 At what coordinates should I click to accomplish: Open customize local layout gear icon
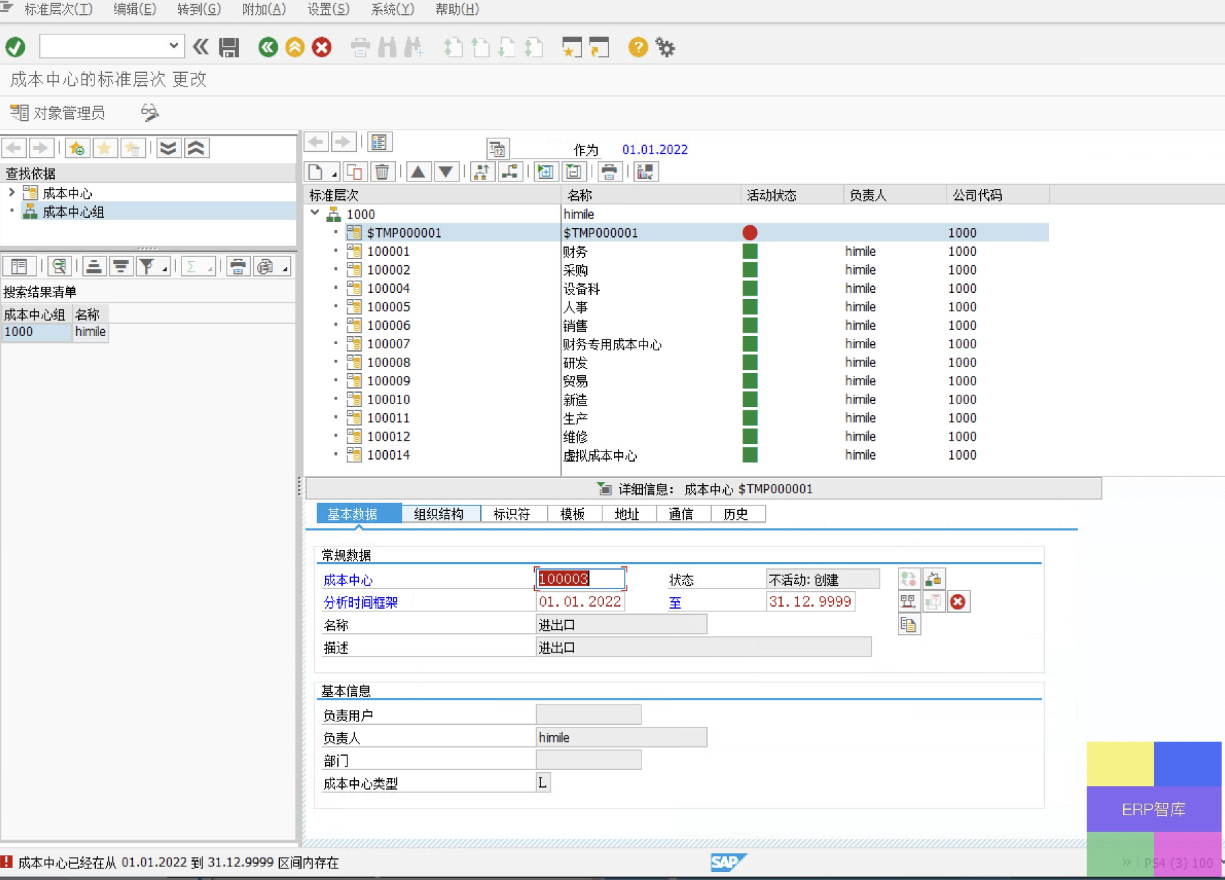665,47
